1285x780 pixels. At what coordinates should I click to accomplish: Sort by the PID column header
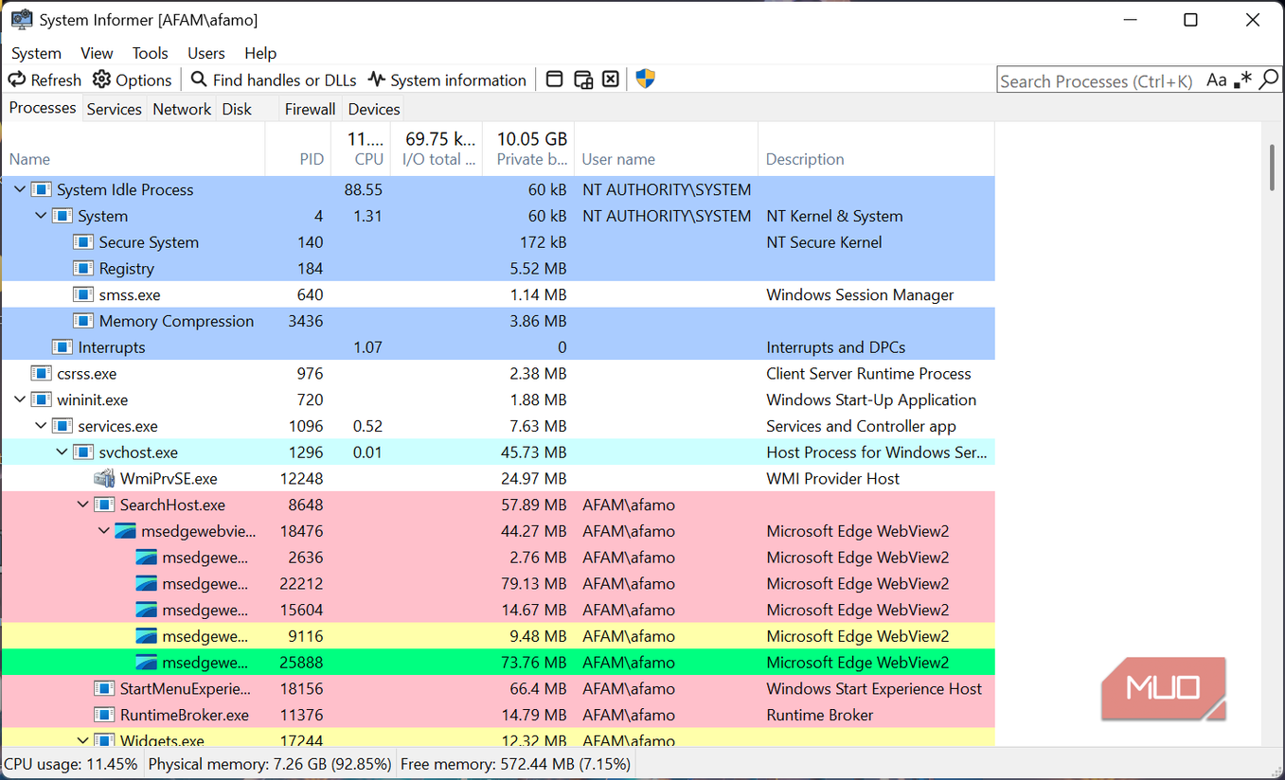(x=298, y=150)
